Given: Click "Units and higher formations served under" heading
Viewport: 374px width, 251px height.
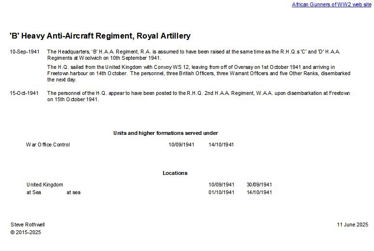Looking at the screenshot, I should pos(166,133).
